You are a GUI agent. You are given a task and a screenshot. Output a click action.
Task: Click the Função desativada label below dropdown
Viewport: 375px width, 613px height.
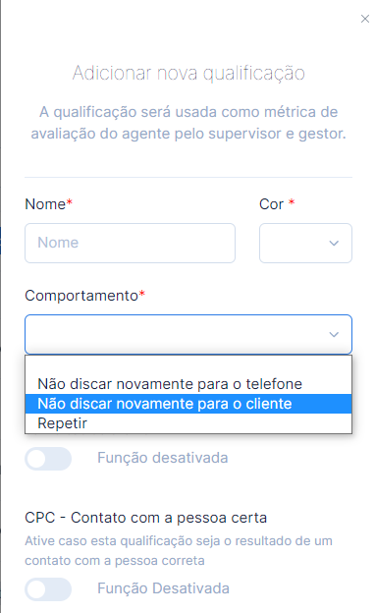point(163,458)
